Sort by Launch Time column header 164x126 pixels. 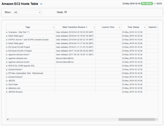pyautogui.click(x=108, y=27)
